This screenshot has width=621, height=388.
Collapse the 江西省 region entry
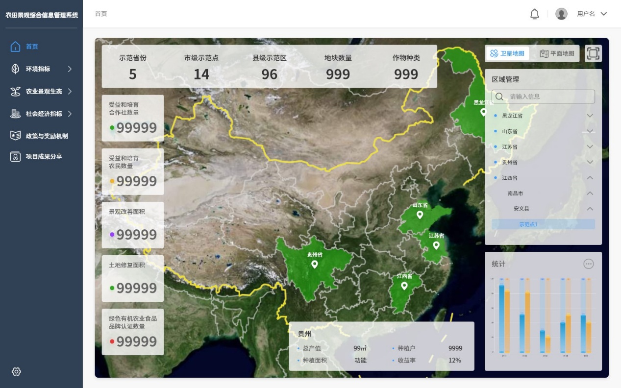coord(590,178)
